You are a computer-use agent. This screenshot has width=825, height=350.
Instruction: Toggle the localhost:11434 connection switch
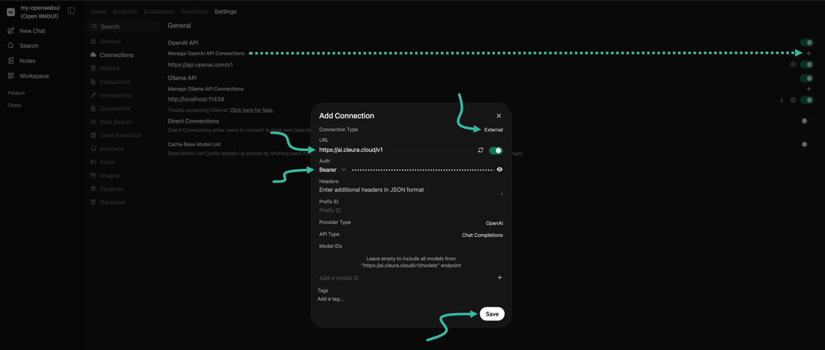pos(807,100)
